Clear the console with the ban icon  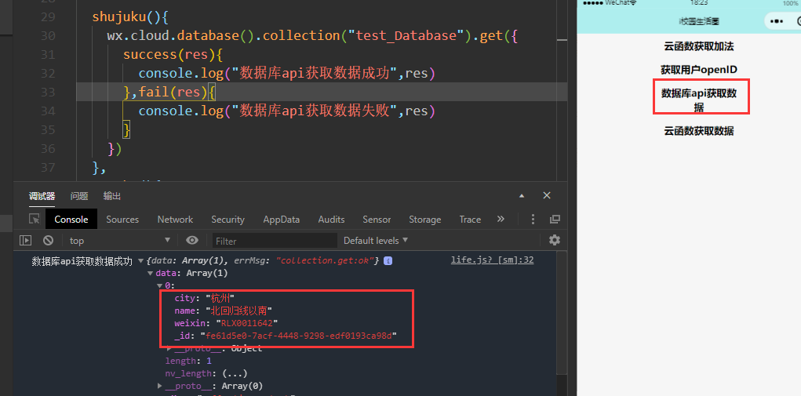pyautogui.click(x=48, y=241)
